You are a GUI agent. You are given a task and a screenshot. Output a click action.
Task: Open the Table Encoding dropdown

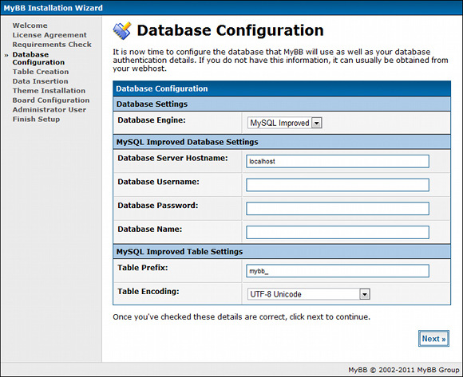point(309,294)
